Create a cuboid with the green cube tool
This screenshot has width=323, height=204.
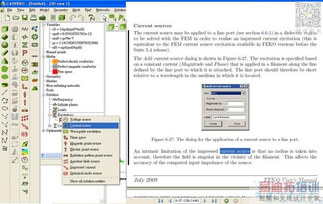(x=5, y=29)
